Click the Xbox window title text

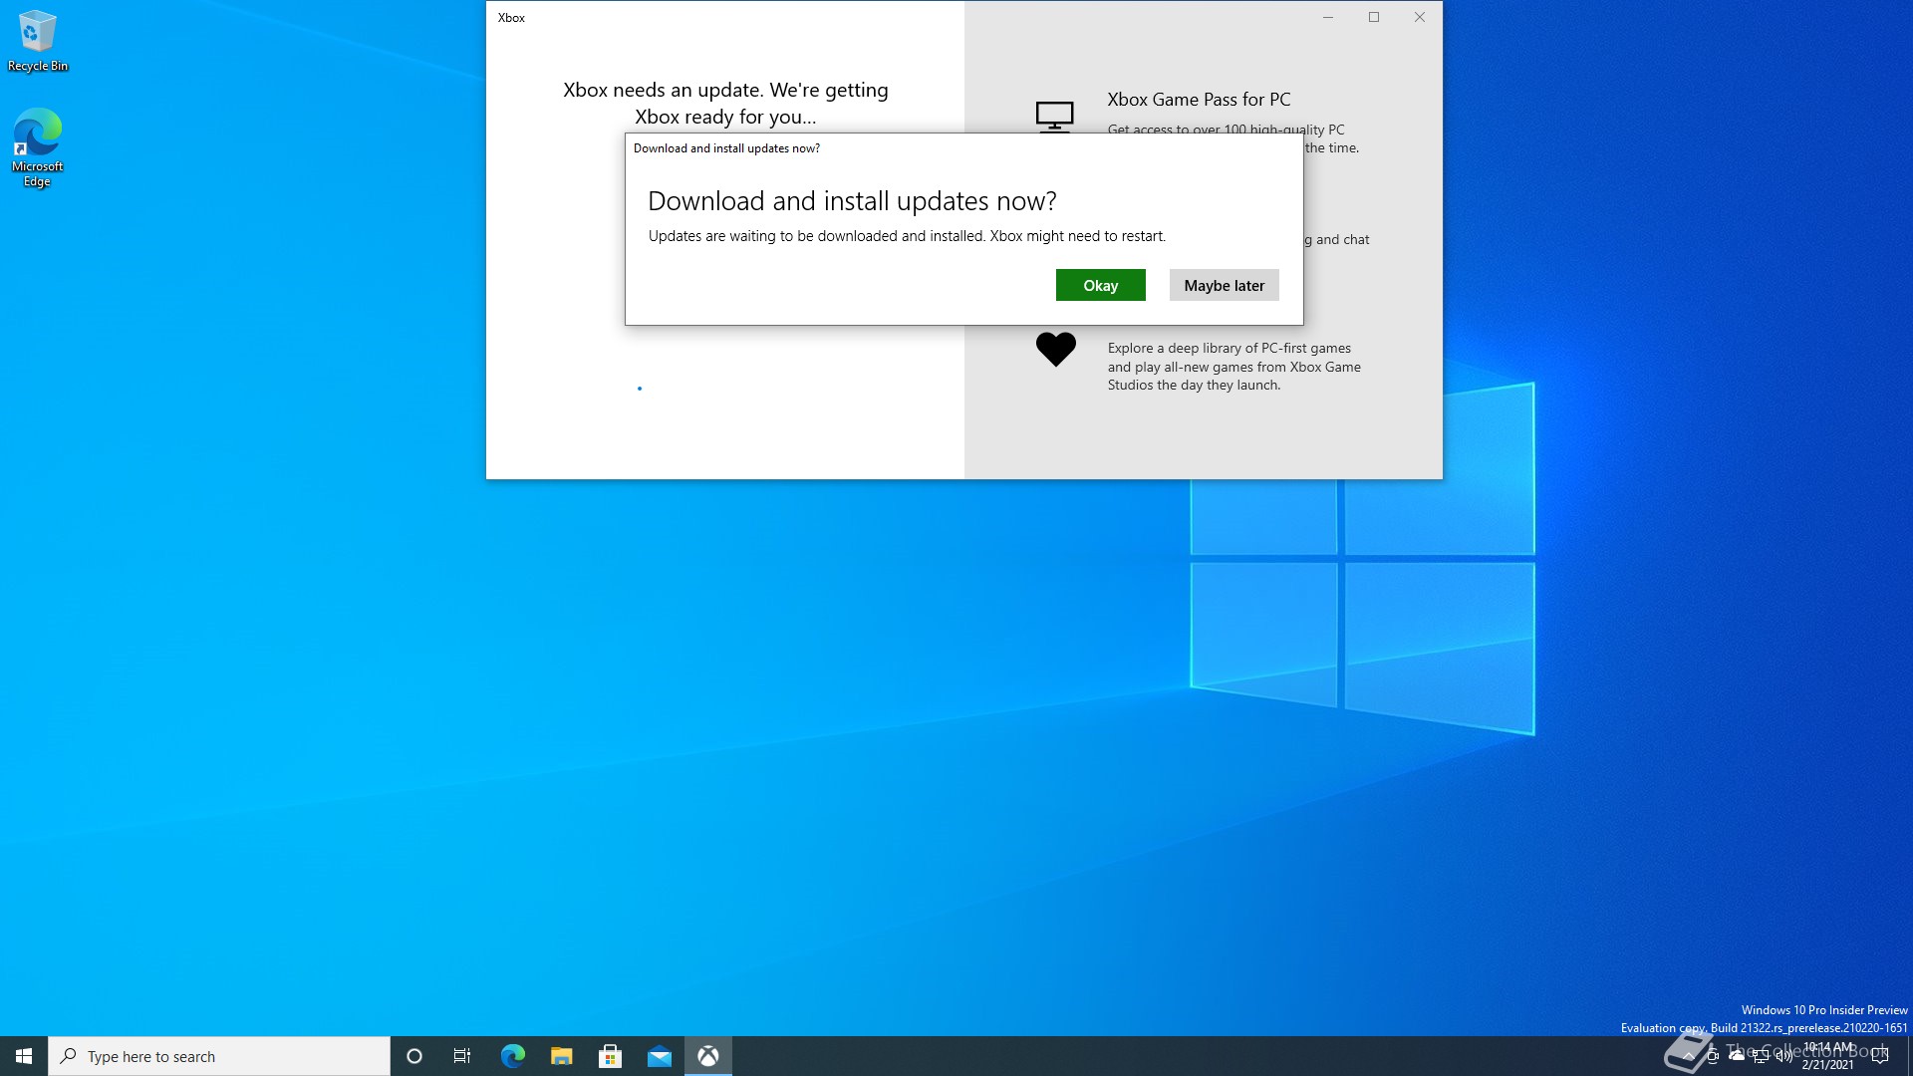511,18
